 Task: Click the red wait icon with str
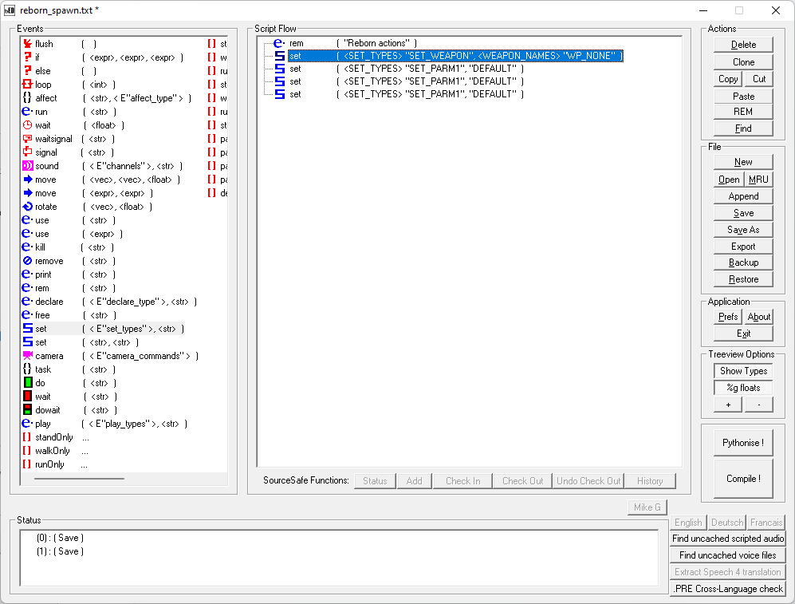(x=28, y=397)
